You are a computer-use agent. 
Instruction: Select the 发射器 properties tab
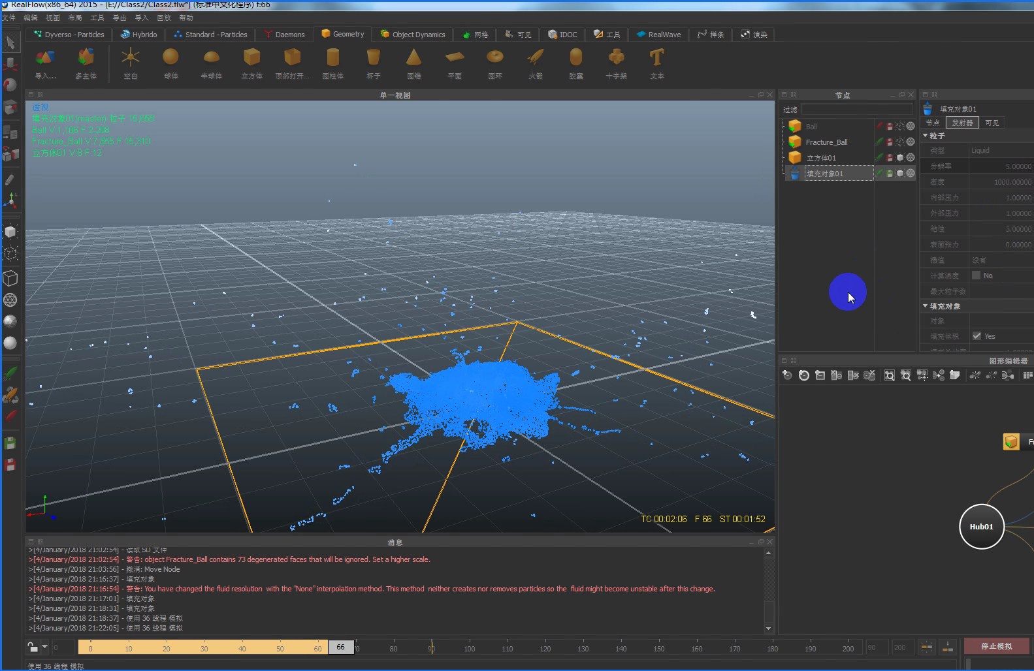[x=962, y=123]
